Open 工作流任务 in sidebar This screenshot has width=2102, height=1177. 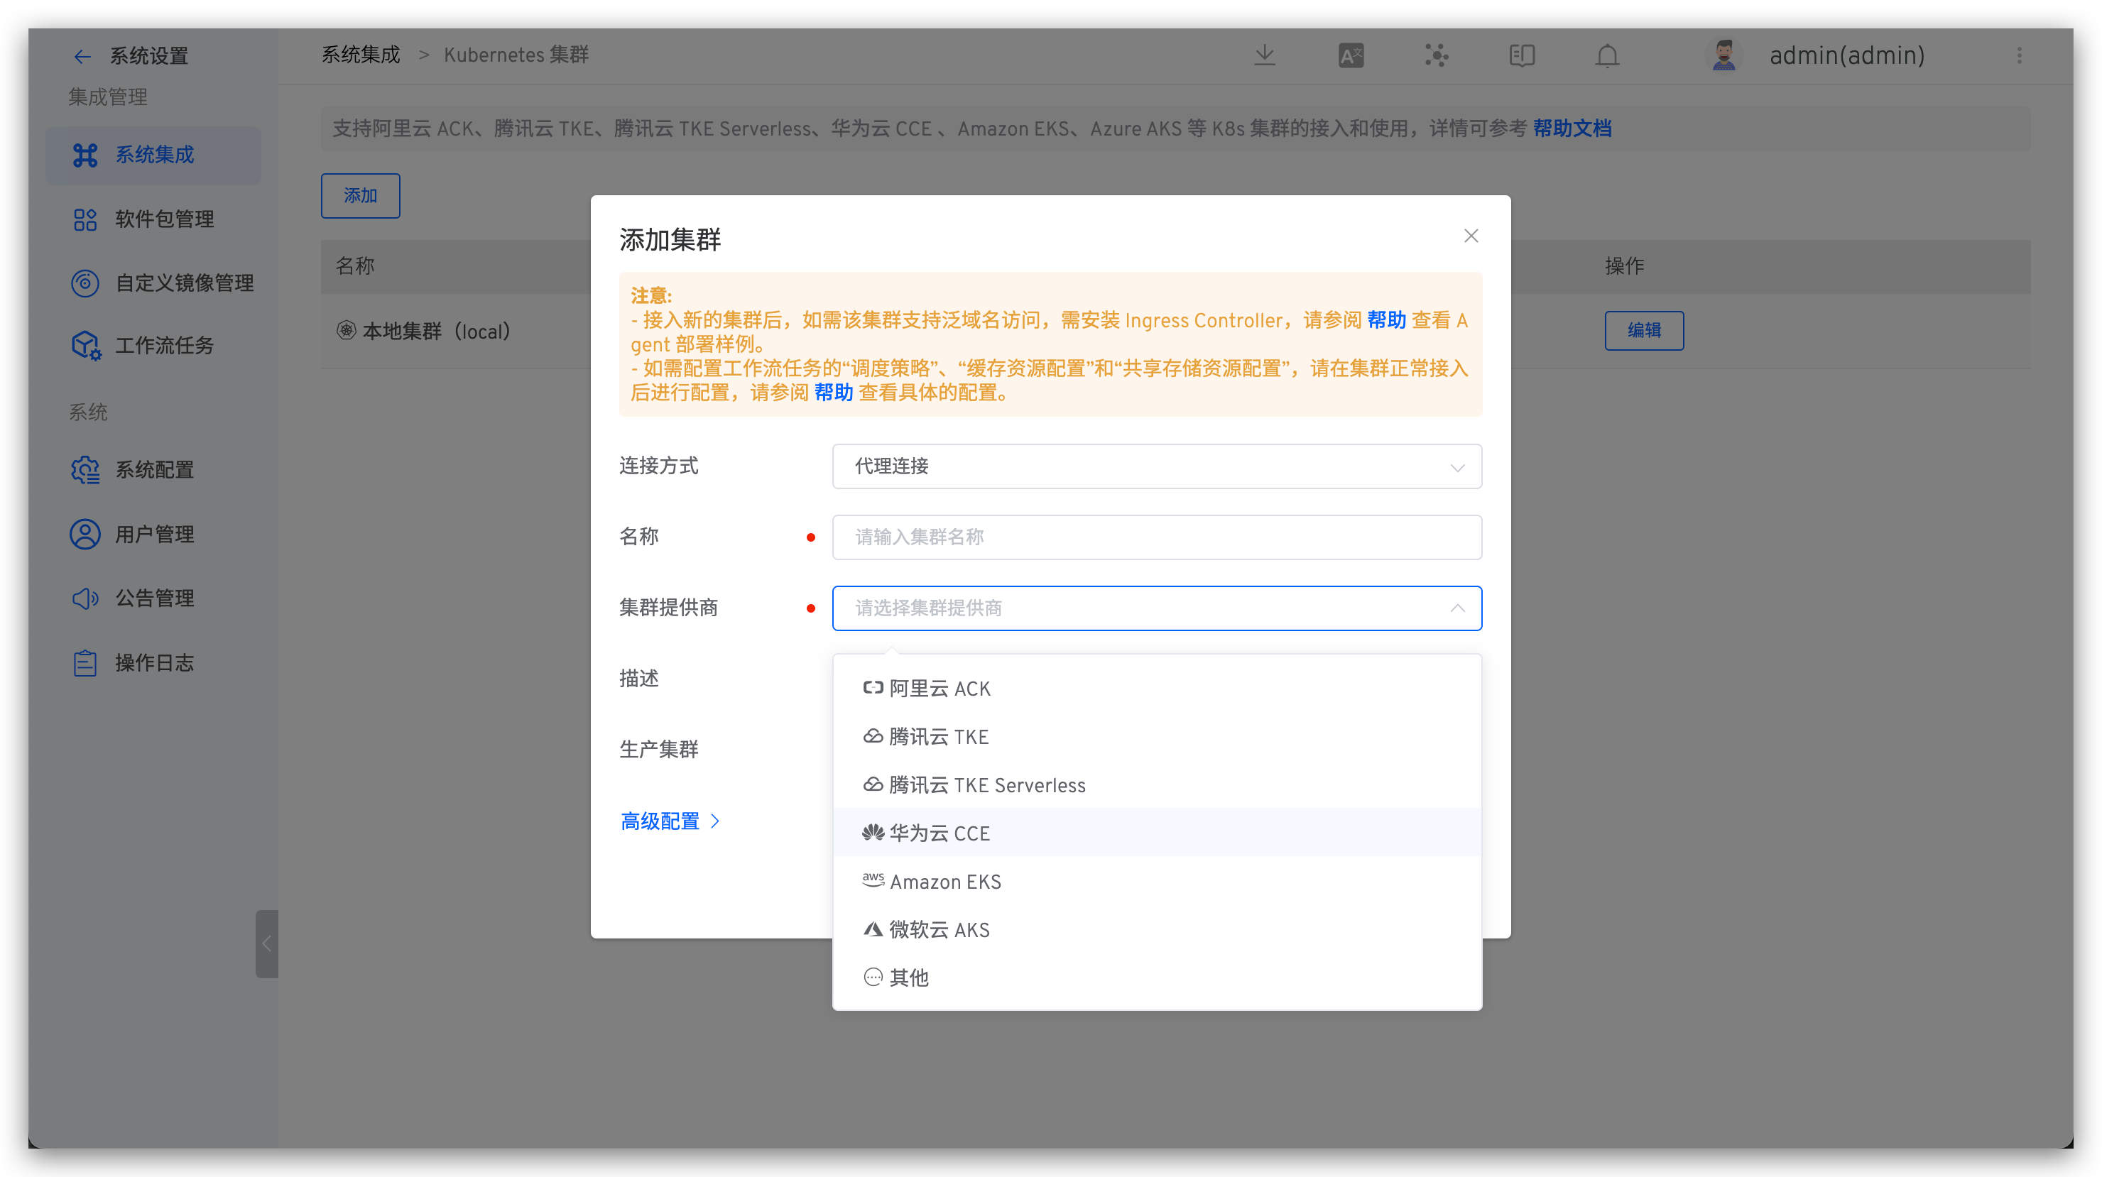pos(154,346)
